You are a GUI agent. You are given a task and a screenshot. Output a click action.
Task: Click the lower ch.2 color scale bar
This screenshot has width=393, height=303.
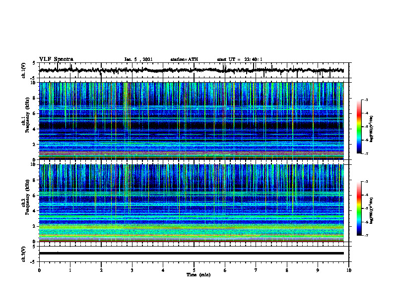(x=359, y=208)
